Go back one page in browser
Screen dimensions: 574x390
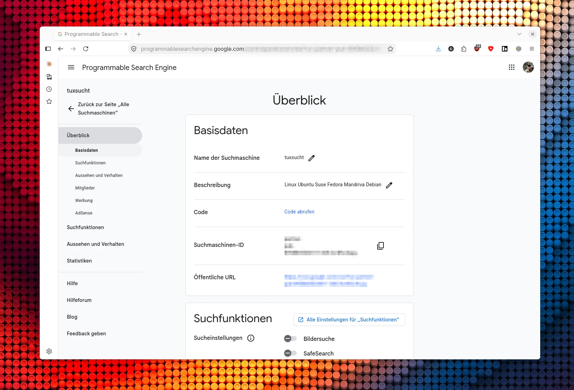pyautogui.click(x=61, y=49)
